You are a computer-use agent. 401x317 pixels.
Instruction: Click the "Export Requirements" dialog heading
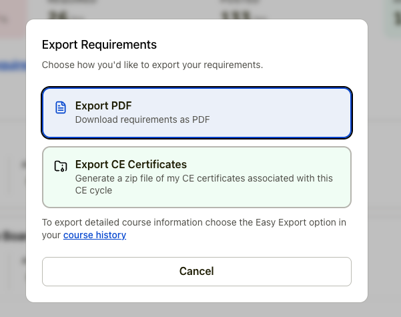coord(99,45)
